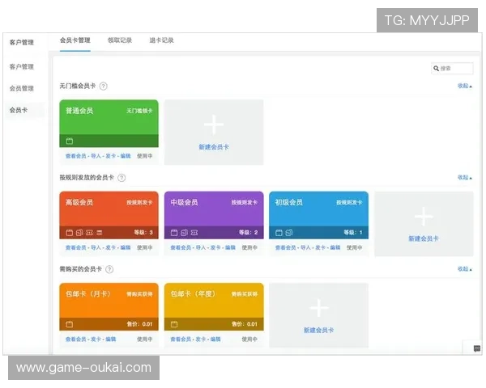
Task: Open 客户管理 in the left sidebar list
Action: point(21,66)
